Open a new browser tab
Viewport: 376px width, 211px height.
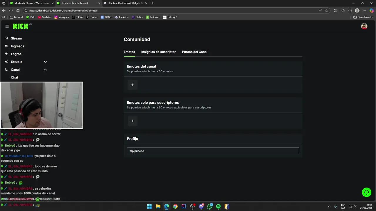152,3
